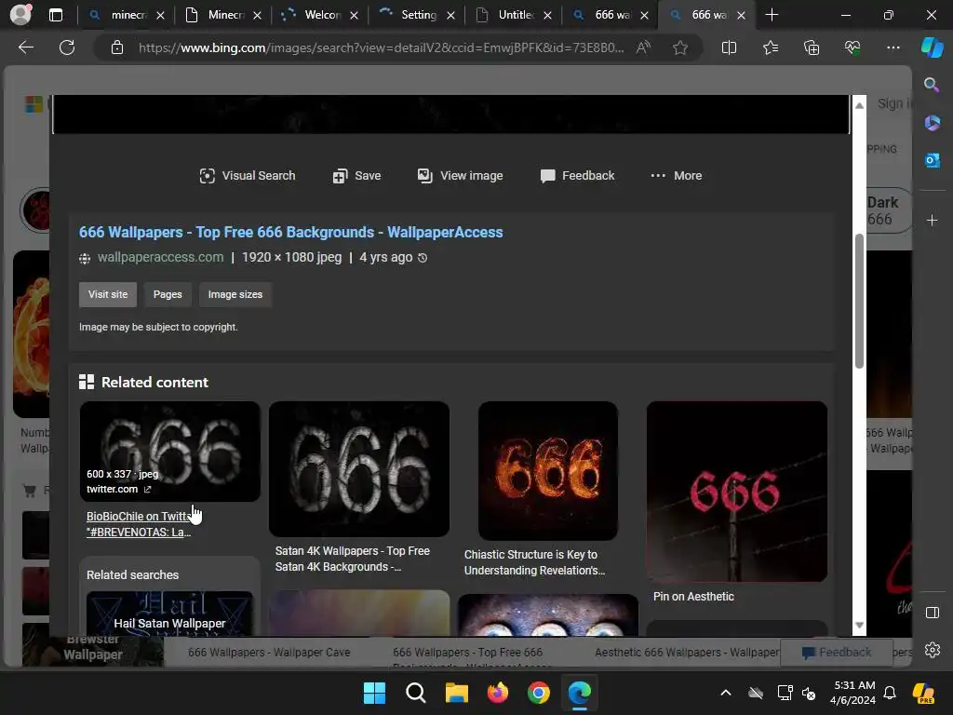The image size is (953, 715).
Task: Launch Firefox from taskbar
Action: pos(498,693)
